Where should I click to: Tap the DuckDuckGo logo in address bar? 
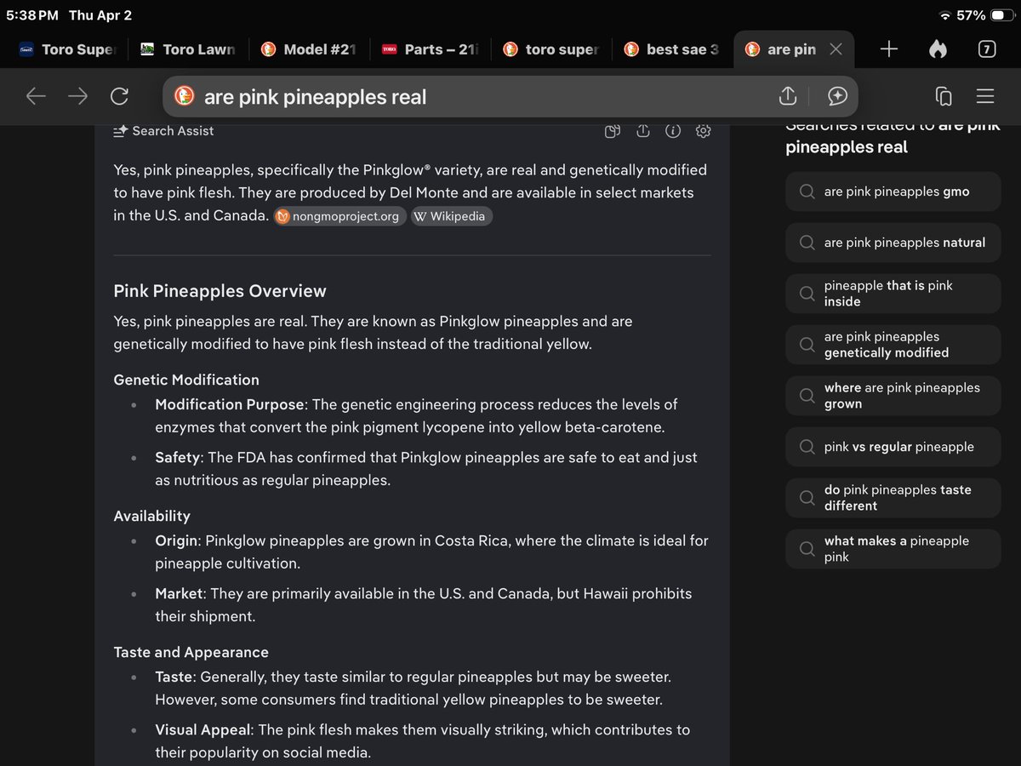(x=185, y=96)
